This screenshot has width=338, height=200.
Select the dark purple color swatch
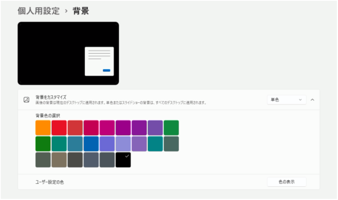point(139,127)
